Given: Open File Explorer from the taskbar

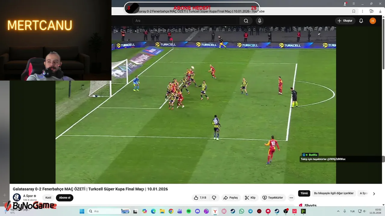Looking at the screenshot, I should [x=162, y=211].
